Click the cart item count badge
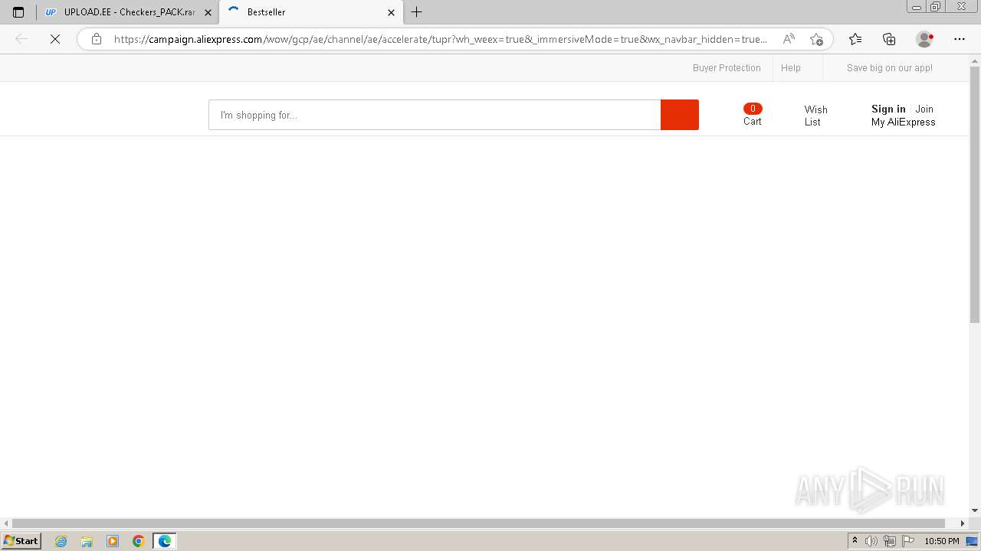The image size is (981, 551). click(753, 109)
